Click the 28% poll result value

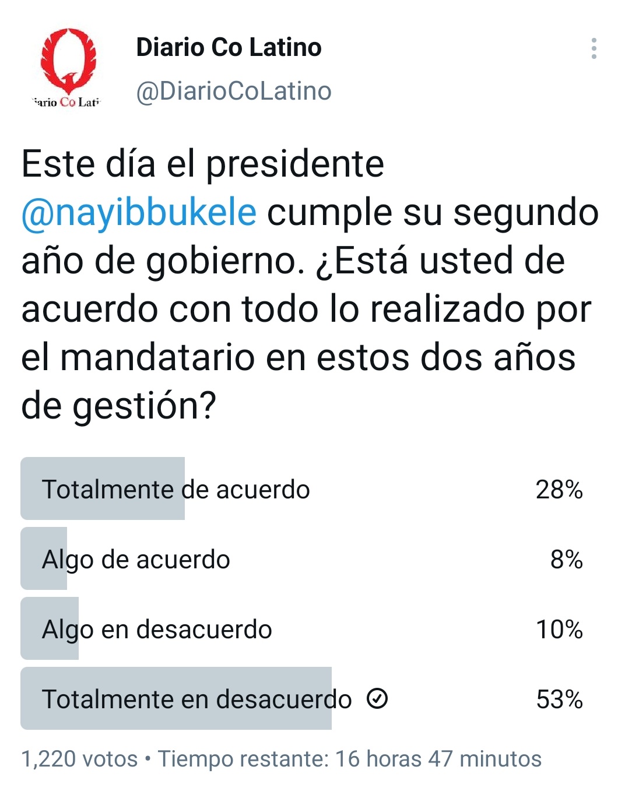click(559, 490)
